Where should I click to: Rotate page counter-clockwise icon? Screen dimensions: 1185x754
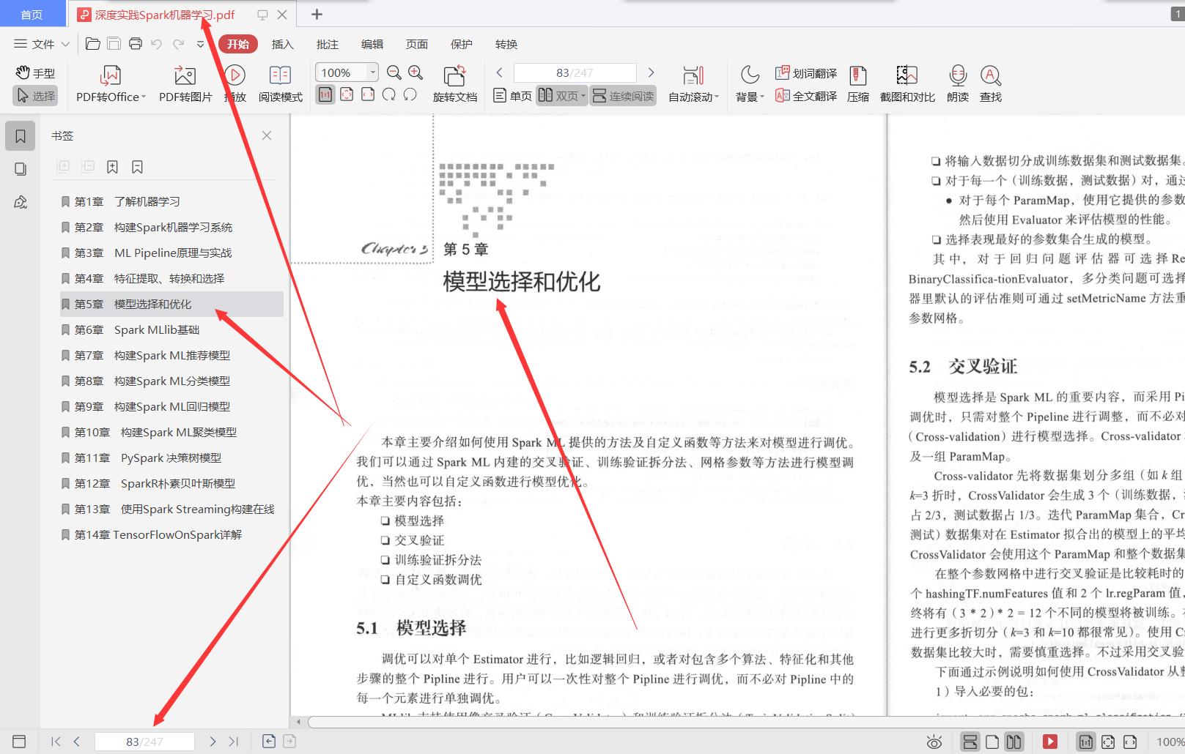(410, 94)
